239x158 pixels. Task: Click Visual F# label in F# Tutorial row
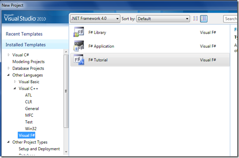click(208, 60)
